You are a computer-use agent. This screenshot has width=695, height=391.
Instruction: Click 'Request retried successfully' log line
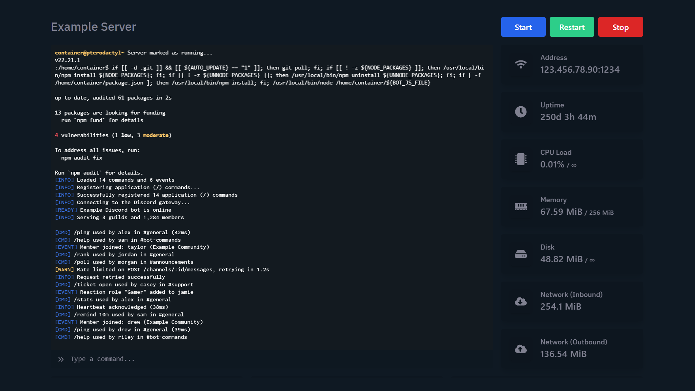click(x=110, y=277)
